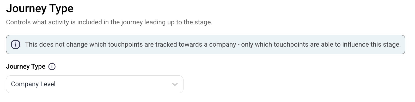This screenshot has height=102, width=415.
Task: Focus the select field under Journey Type label
Action: pyautogui.click(x=95, y=84)
